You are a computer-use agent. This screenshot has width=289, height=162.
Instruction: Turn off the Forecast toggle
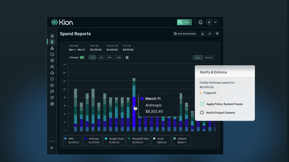(82, 57)
